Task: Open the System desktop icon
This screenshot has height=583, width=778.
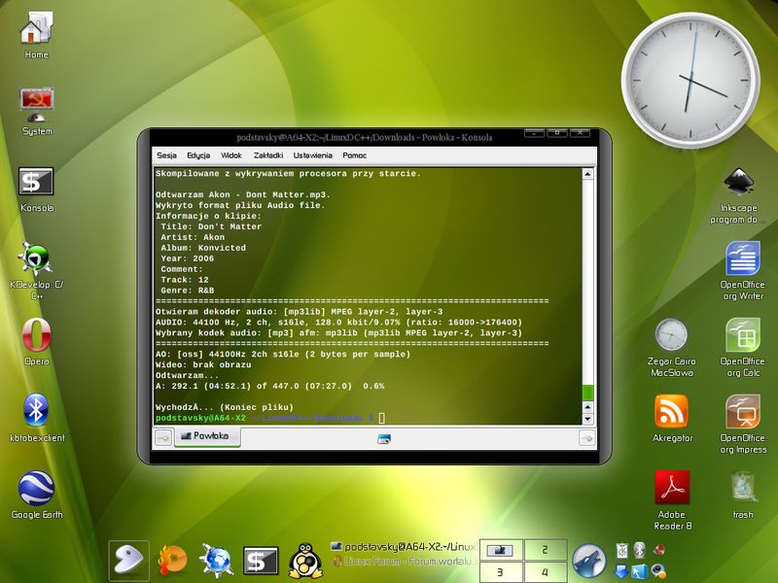Action: point(37,112)
